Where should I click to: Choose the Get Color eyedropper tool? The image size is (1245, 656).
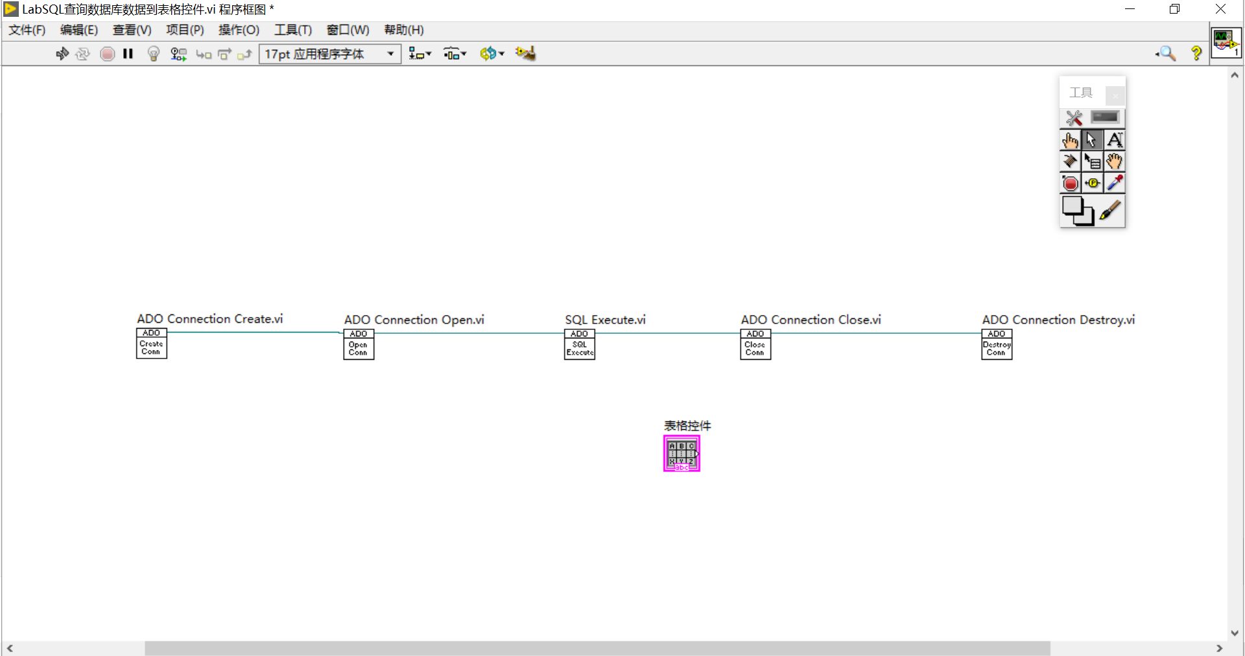click(1115, 183)
